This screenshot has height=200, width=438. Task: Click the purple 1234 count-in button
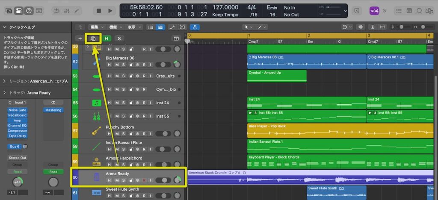coord(374,11)
